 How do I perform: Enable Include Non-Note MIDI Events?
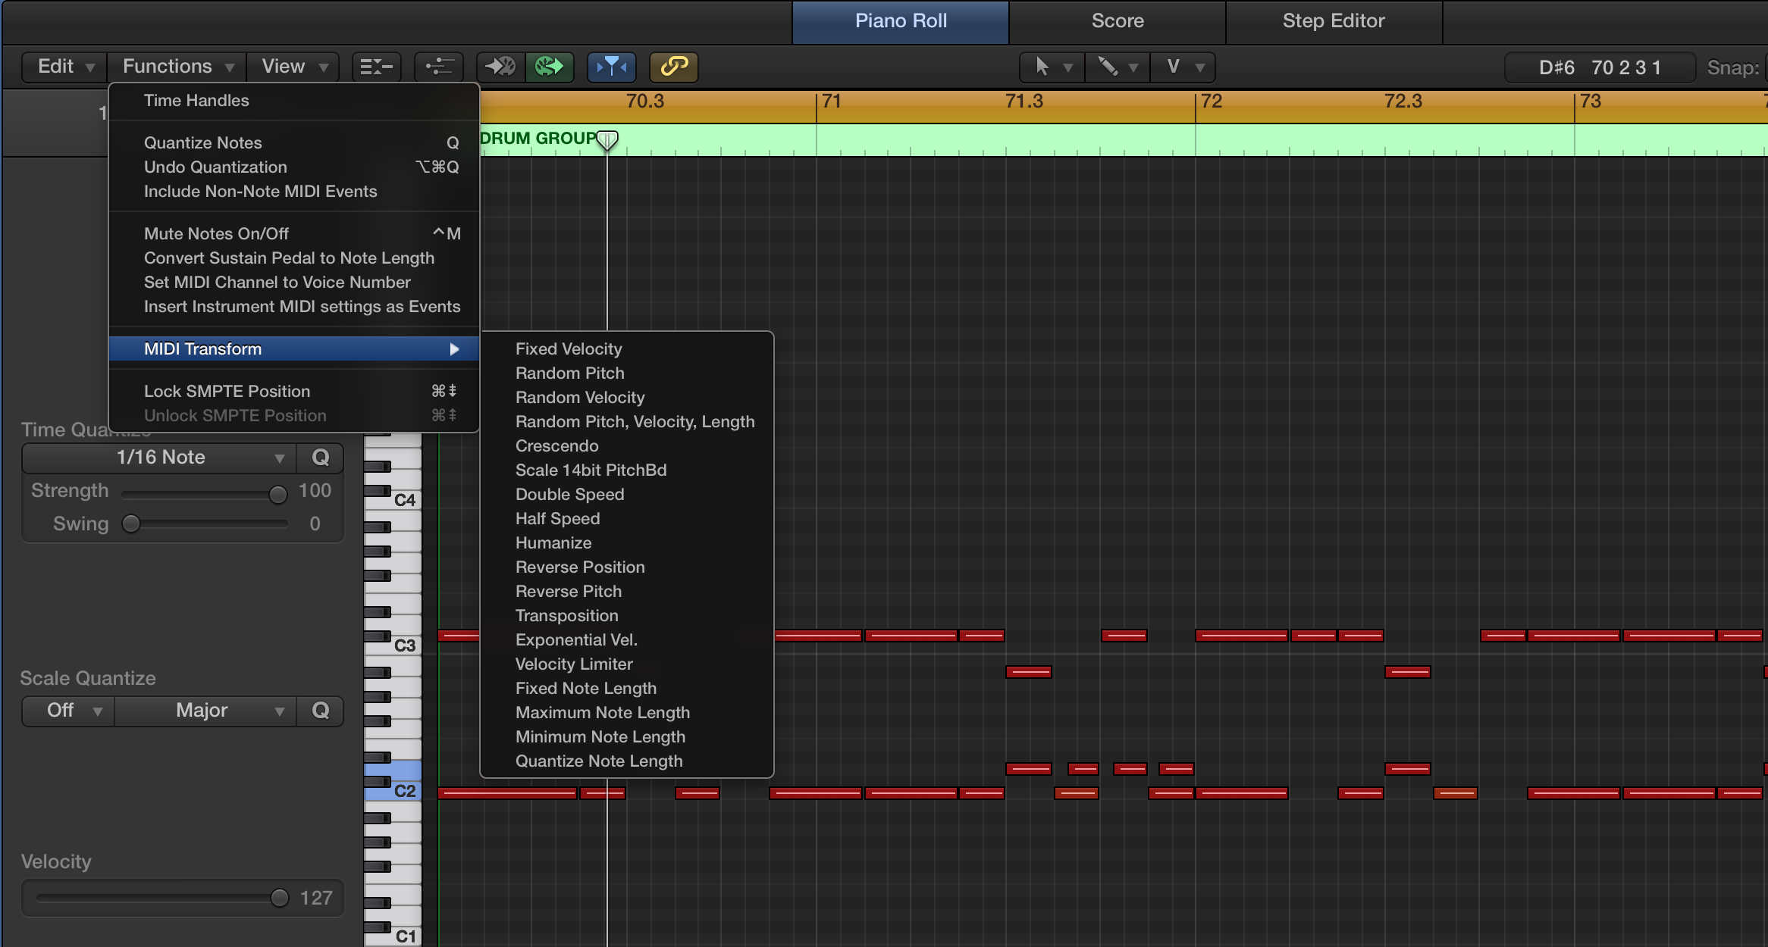[x=260, y=191]
